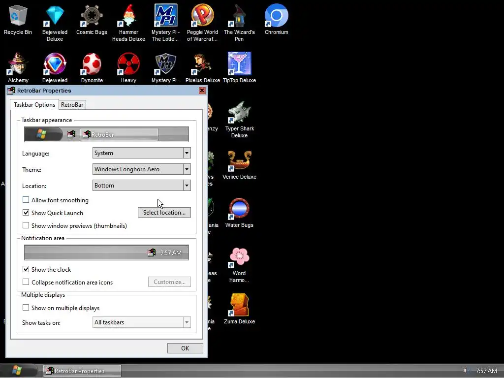
Task: Switch to Taskbar Options tab
Action: pos(34,105)
